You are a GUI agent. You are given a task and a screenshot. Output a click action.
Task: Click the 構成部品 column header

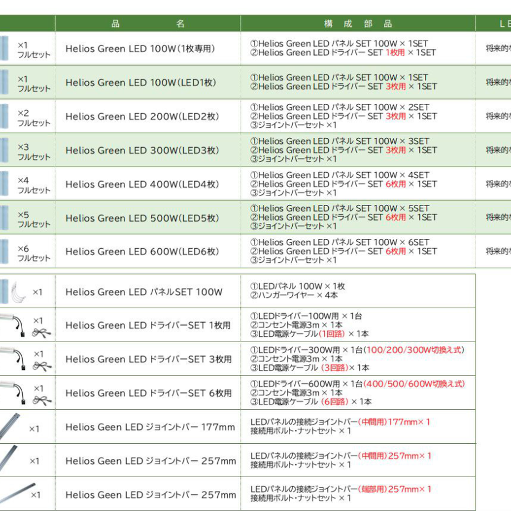point(358,23)
